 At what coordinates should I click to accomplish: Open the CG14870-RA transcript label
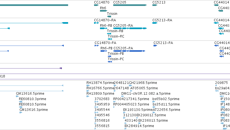pos(105,20)
